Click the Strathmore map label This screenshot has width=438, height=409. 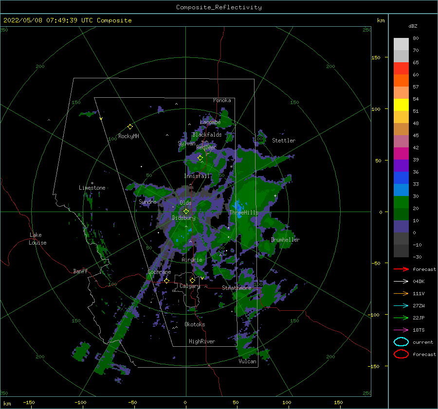coord(237,288)
